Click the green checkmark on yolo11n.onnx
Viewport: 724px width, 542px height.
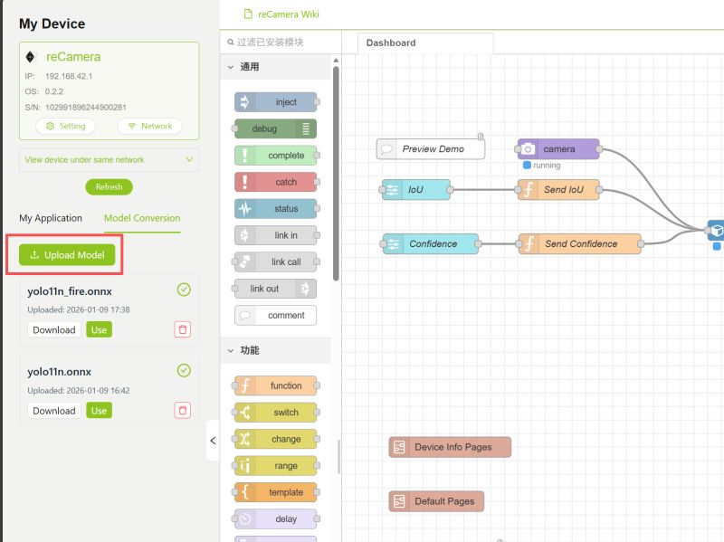pyautogui.click(x=184, y=370)
